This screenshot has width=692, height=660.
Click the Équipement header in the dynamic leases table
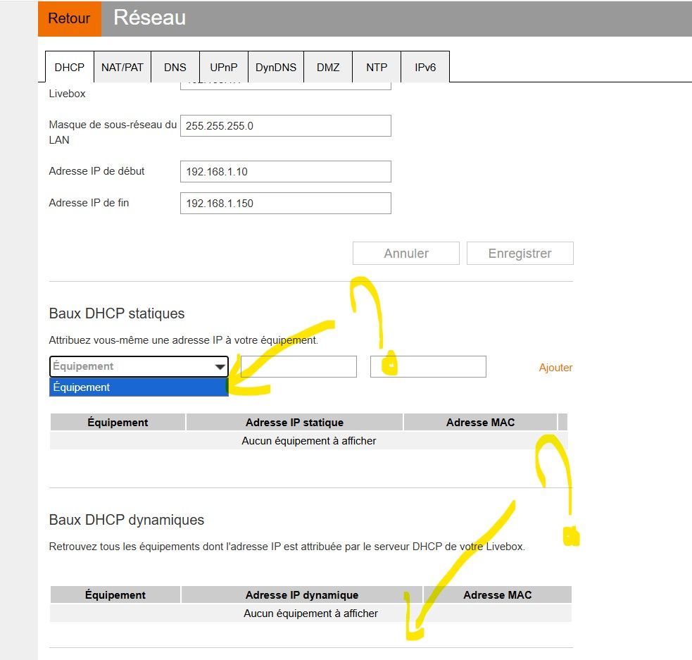click(x=115, y=594)
